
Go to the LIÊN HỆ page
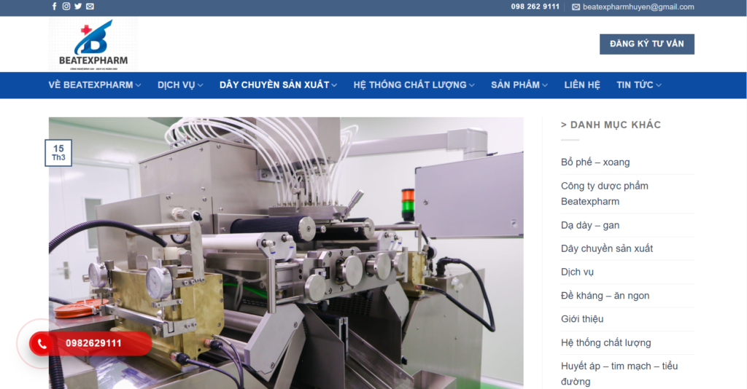581,85
